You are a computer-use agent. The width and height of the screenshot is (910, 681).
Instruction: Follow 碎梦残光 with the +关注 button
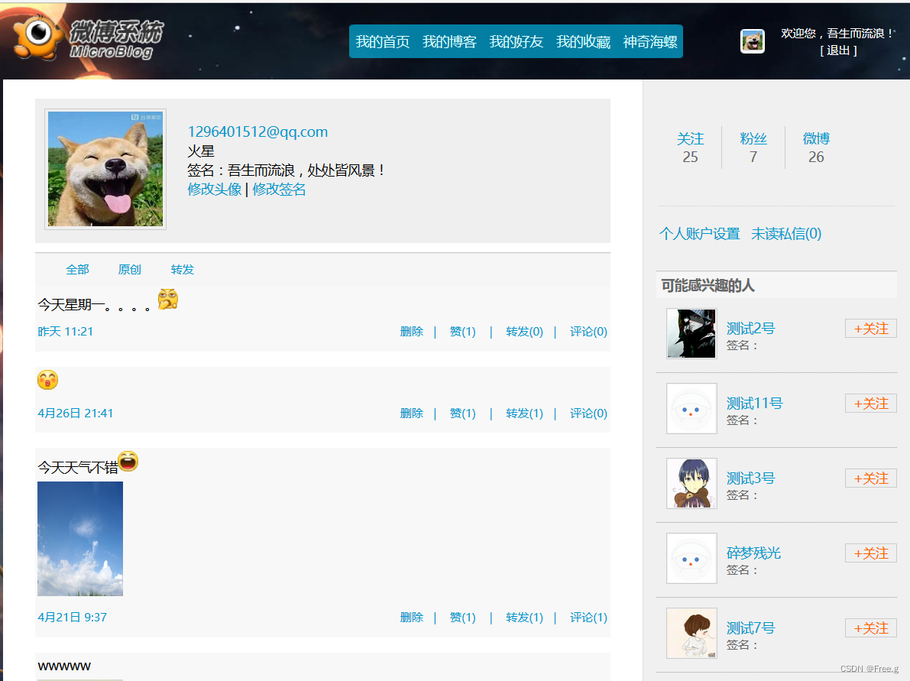point(870,553)
